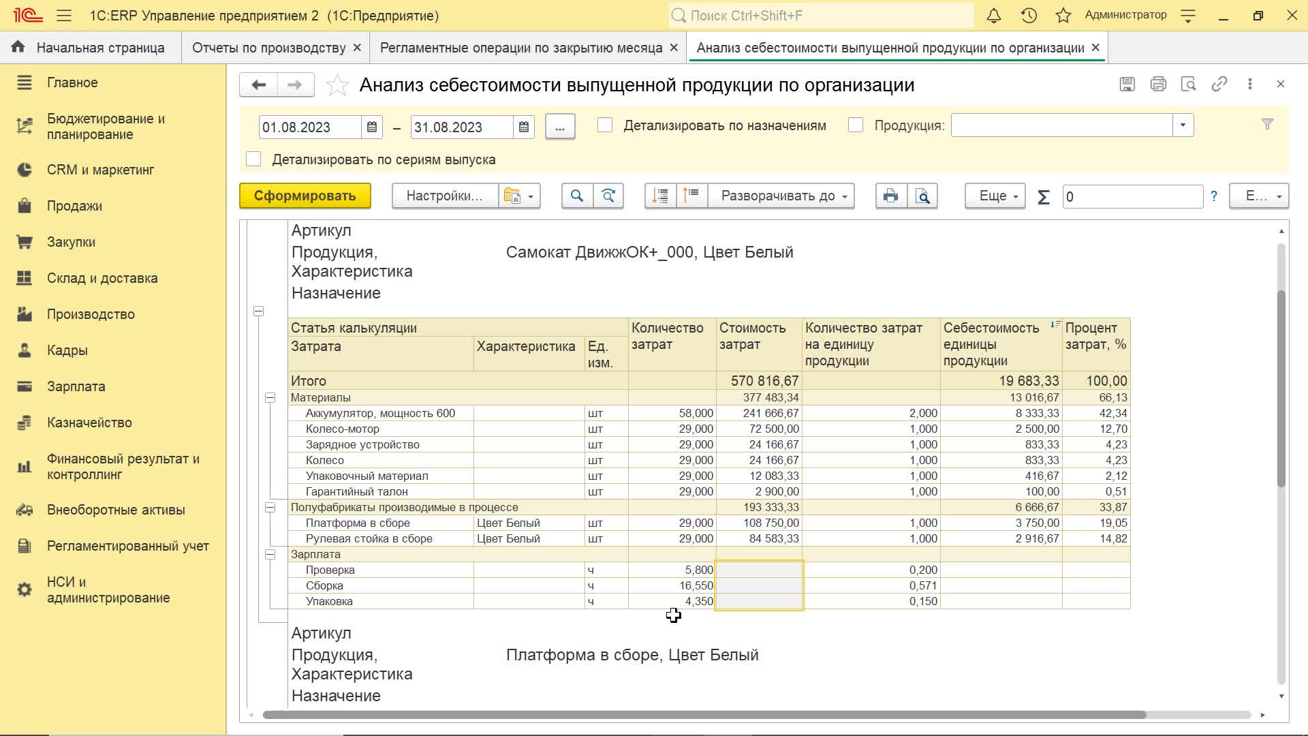Expand all groups icon in toolbar

[x=691, y=196]
